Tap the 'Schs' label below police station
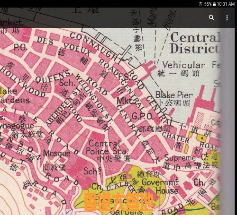237x215 pixels. (x=92, y=171)
